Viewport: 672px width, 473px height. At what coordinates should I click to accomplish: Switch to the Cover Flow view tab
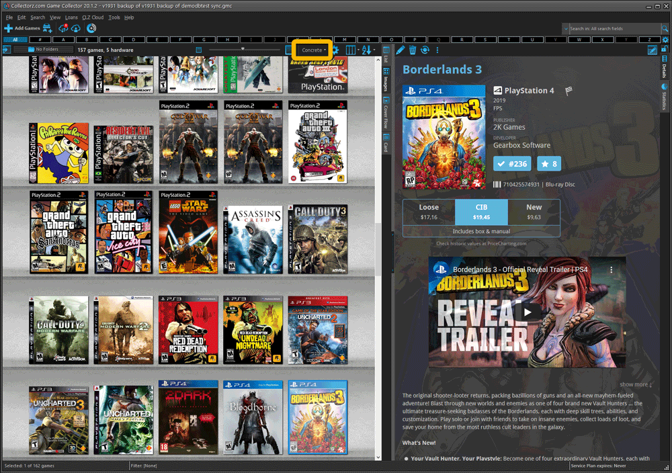point(386,114)
